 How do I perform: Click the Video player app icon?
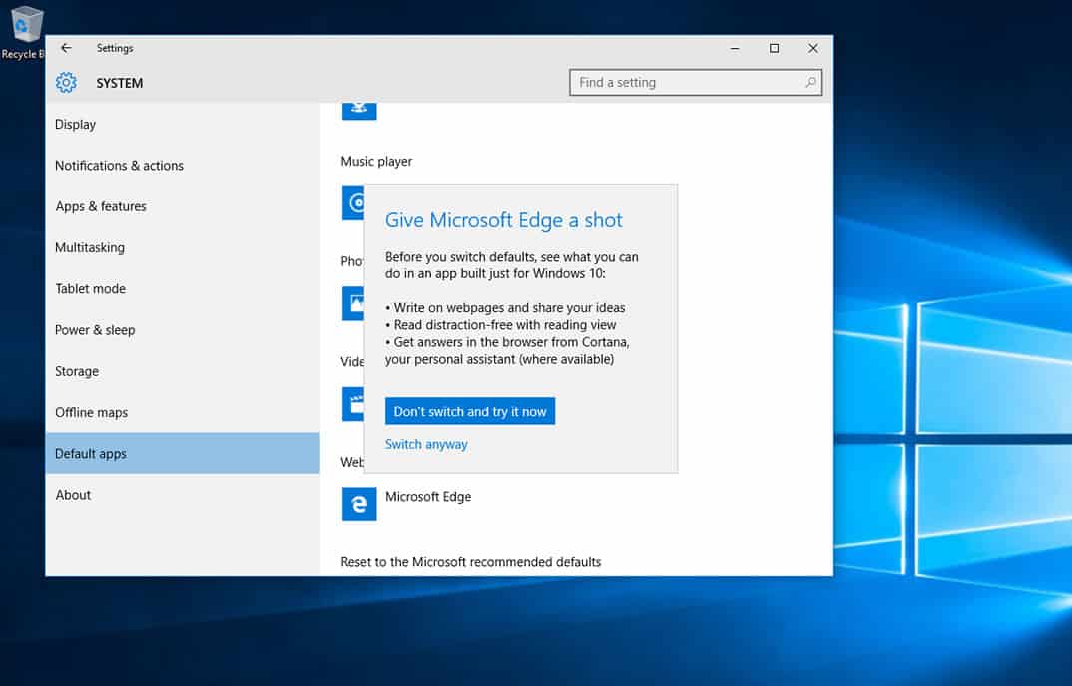351,404
